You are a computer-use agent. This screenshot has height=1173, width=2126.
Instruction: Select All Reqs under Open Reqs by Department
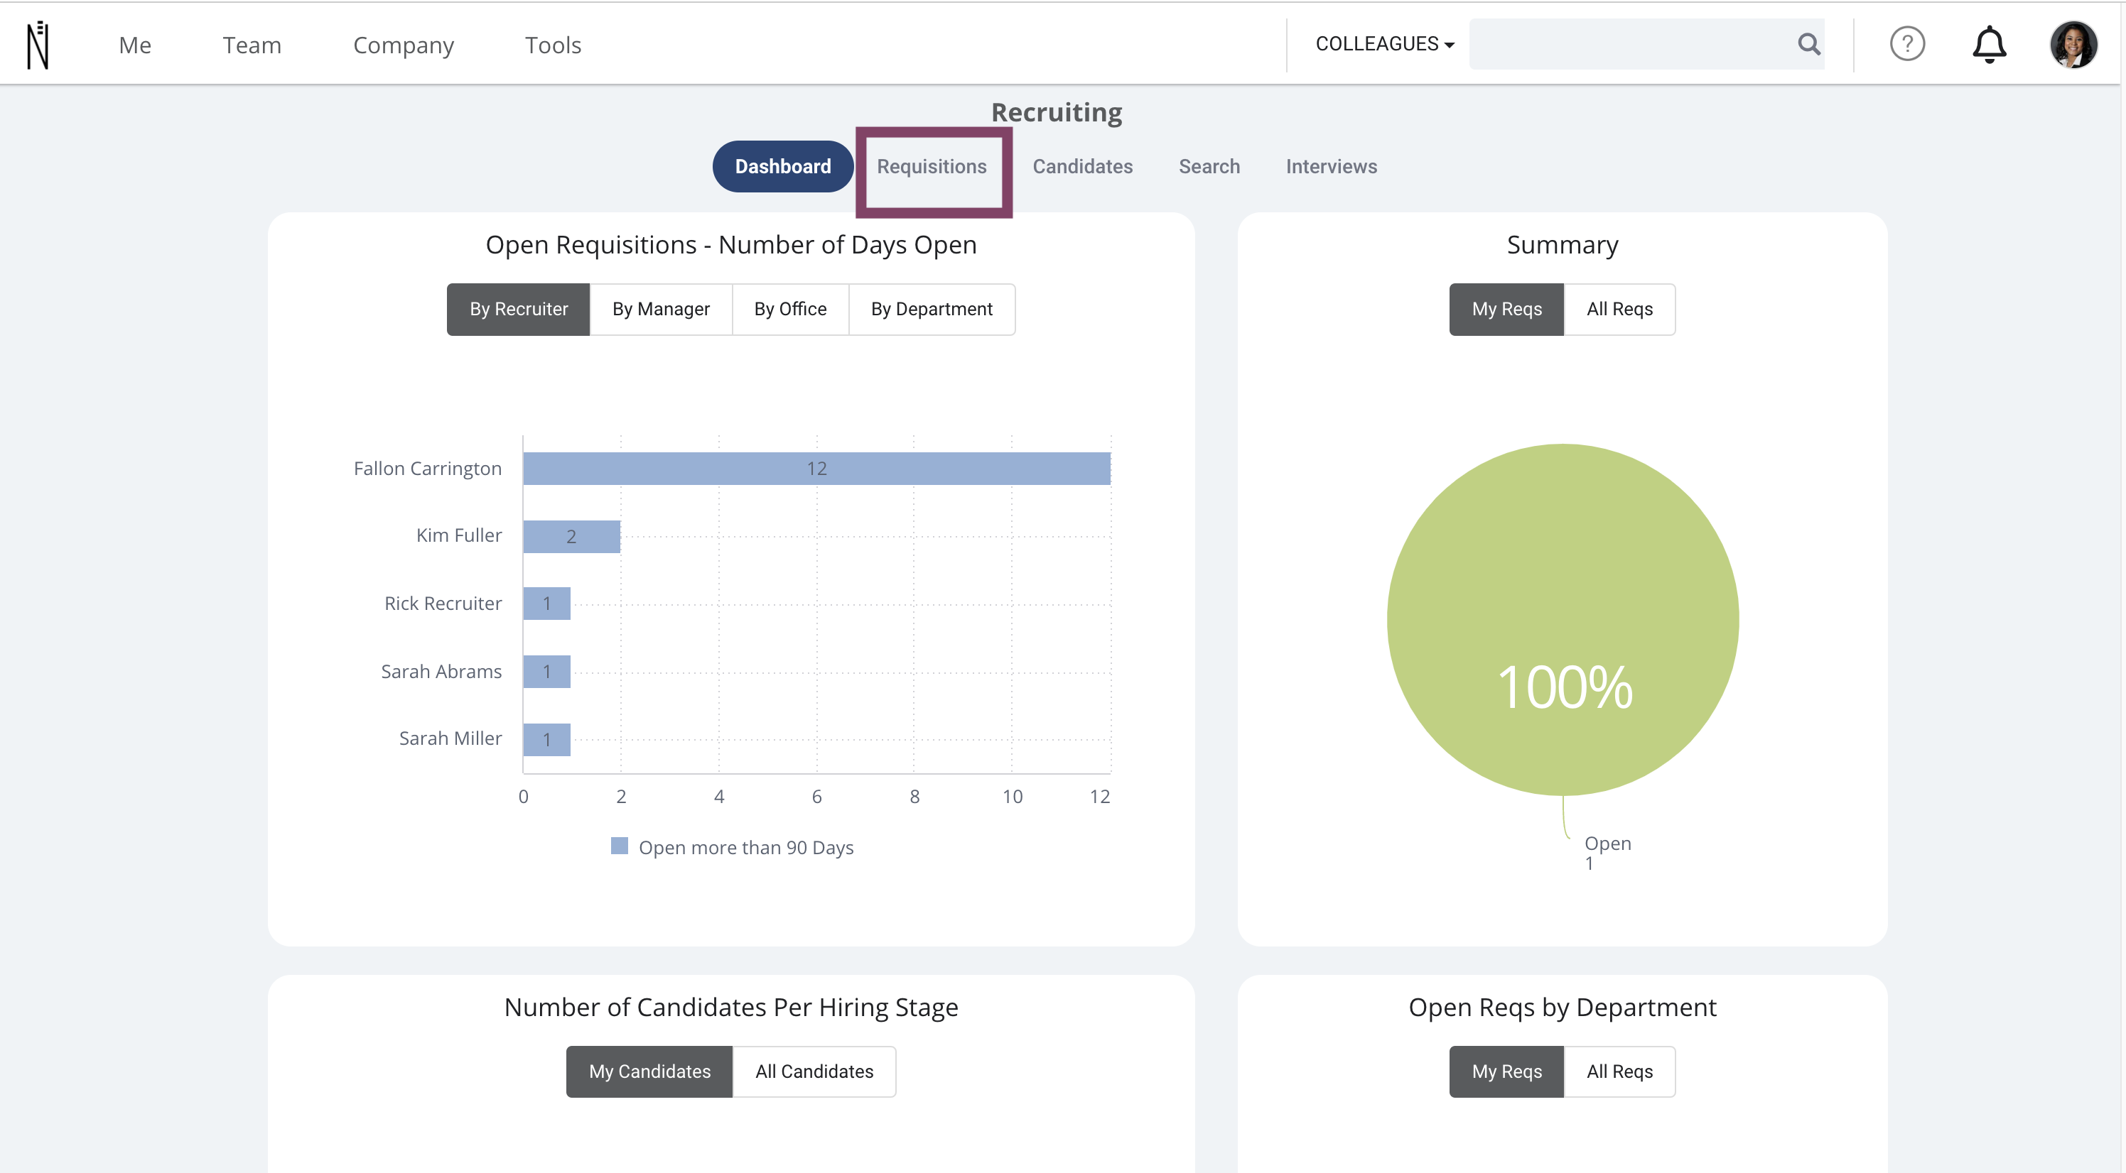[1619, 1071]
